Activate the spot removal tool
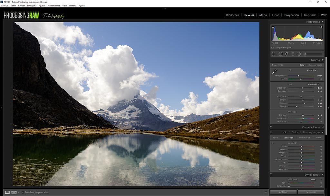 point(281,54)
